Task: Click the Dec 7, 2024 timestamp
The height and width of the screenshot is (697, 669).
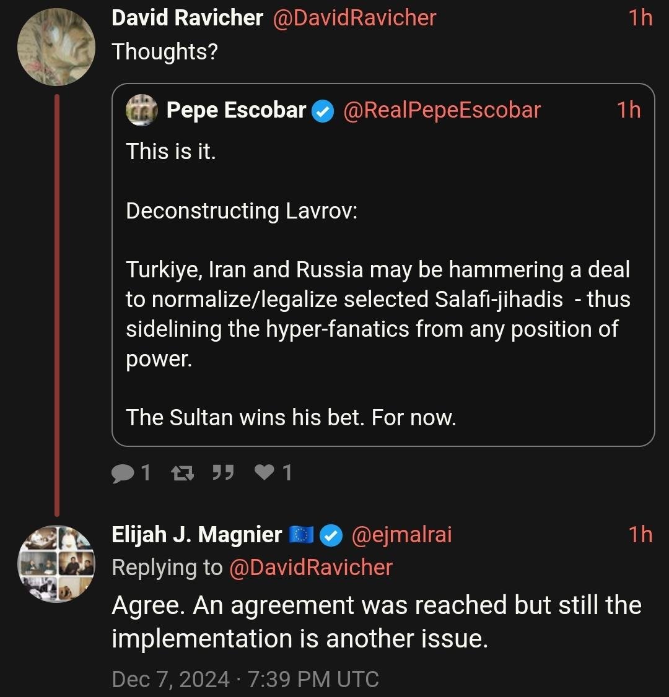Action: [x=245, y=680]
